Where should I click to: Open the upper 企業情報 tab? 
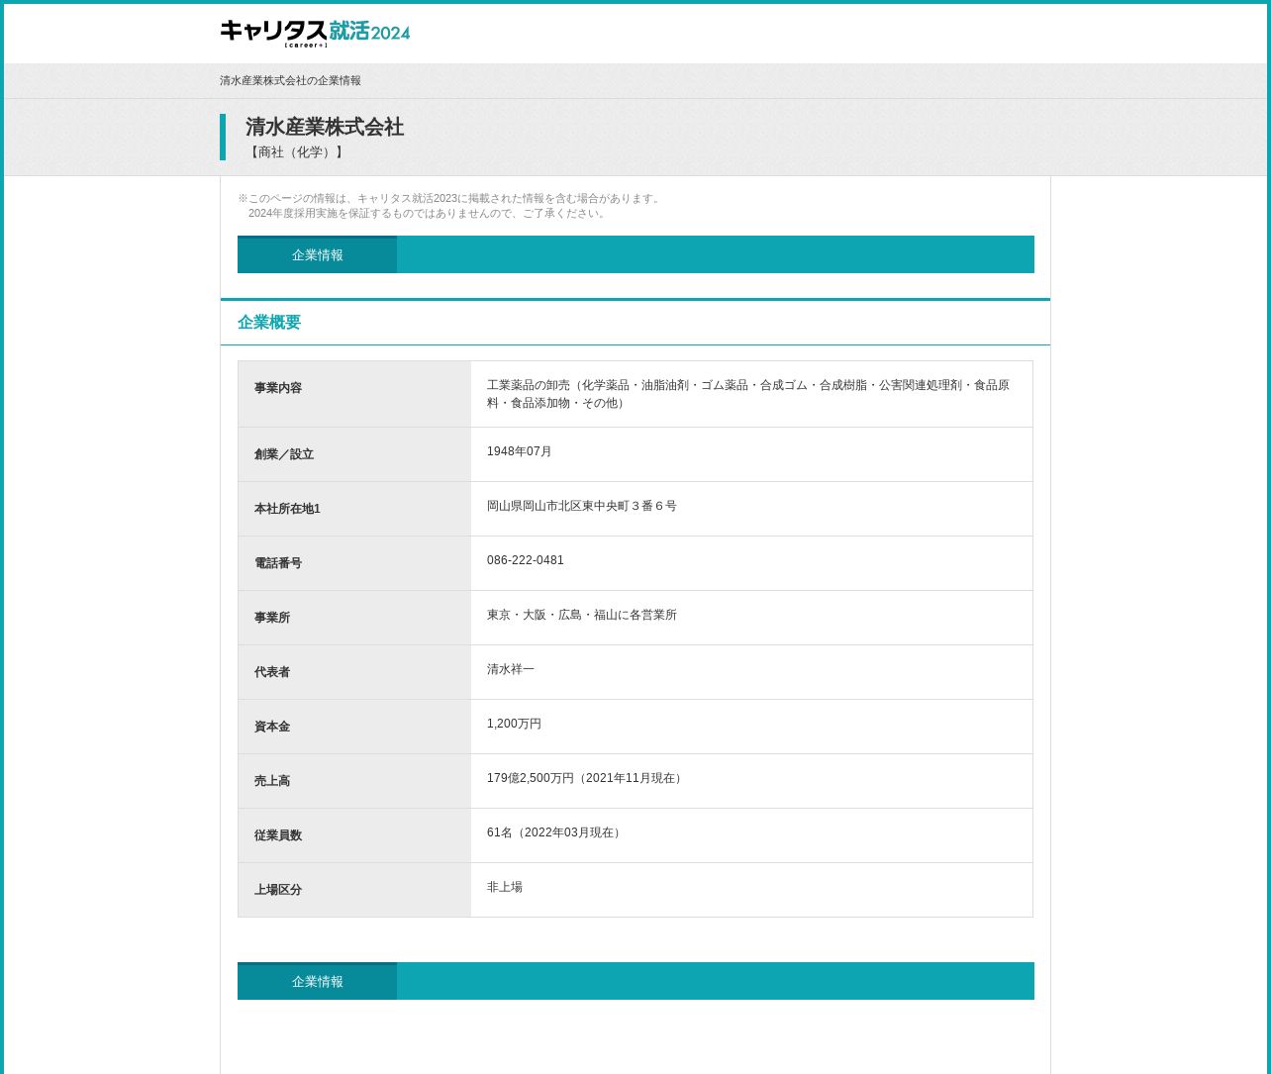pyautogui.click(x=317, y=254)
